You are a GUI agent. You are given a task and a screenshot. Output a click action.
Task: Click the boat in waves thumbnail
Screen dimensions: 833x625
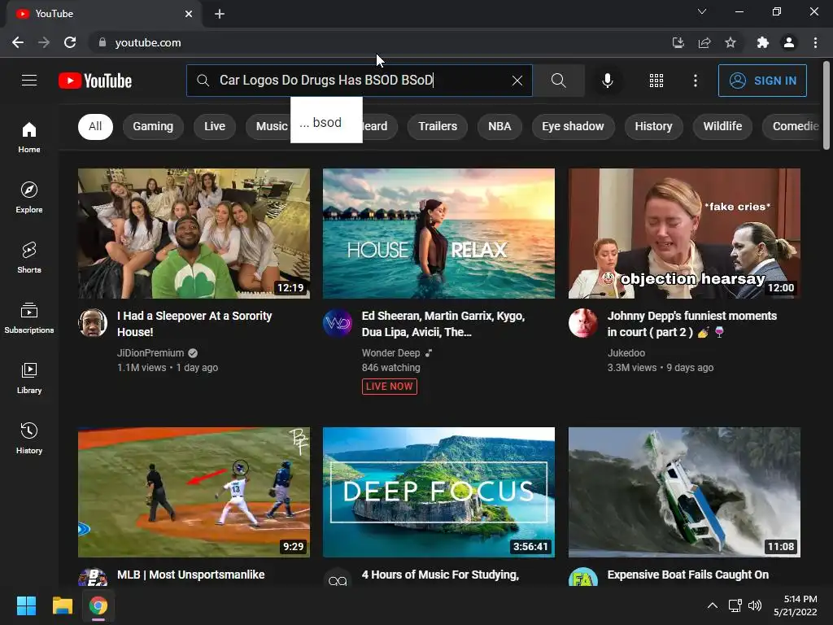(x=684, y=492)
